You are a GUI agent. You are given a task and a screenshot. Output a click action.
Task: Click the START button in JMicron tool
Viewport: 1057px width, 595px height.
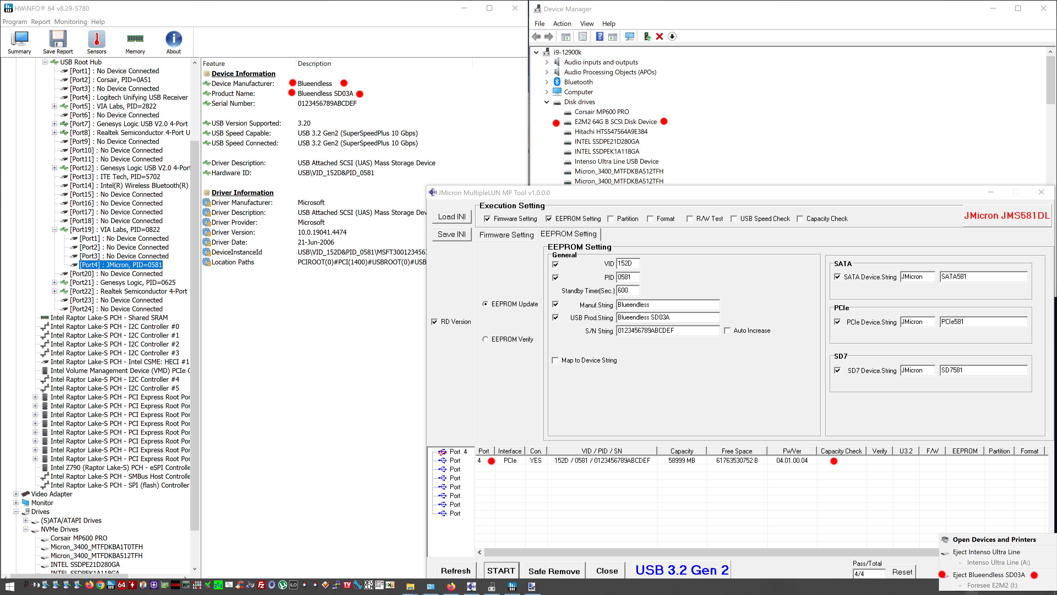pos(501,571)
